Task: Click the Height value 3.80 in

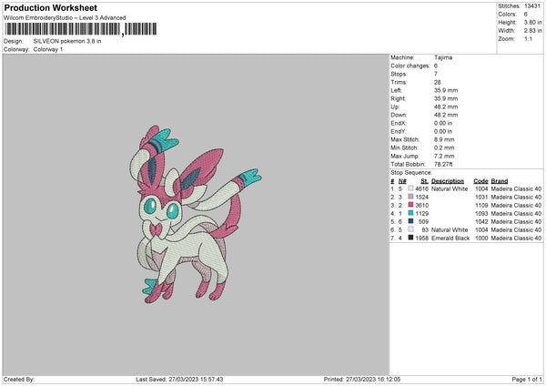Action: [532, 22]
